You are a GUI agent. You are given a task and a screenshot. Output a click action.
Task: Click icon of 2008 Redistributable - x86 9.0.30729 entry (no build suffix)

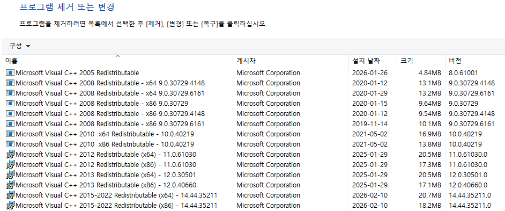point(10,104)
